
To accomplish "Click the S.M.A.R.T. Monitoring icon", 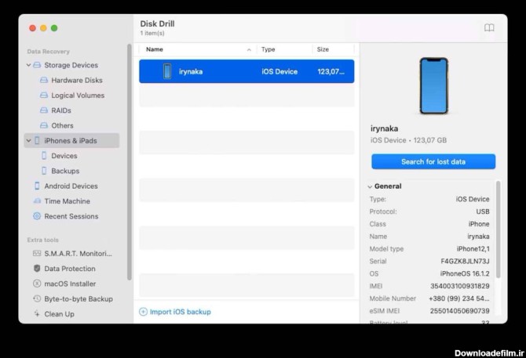I will pyautogui.click(x=37, y=254).
